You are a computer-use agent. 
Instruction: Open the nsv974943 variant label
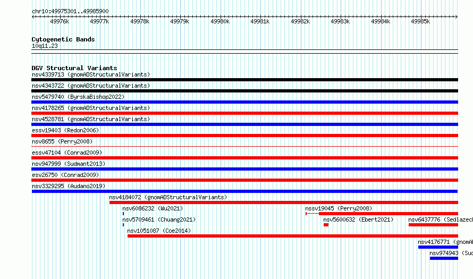coord(451,253)
